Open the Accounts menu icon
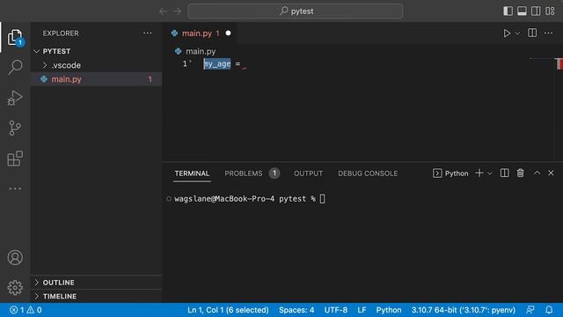 click(x=15, y=257)
